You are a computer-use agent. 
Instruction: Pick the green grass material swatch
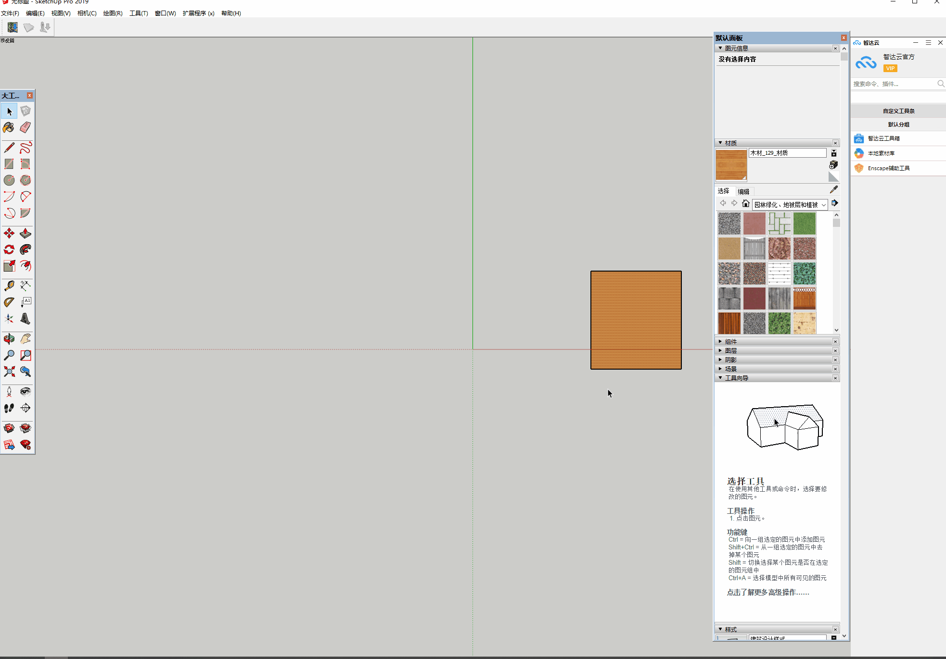(804, 224)
